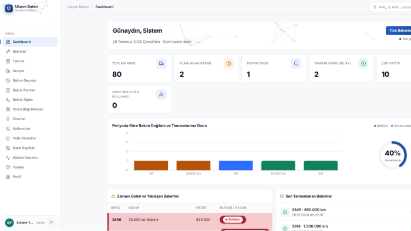This screenshot has height=231, width=411.
Task: Open Araçlar from the sidebar
Action: [30, 71]
